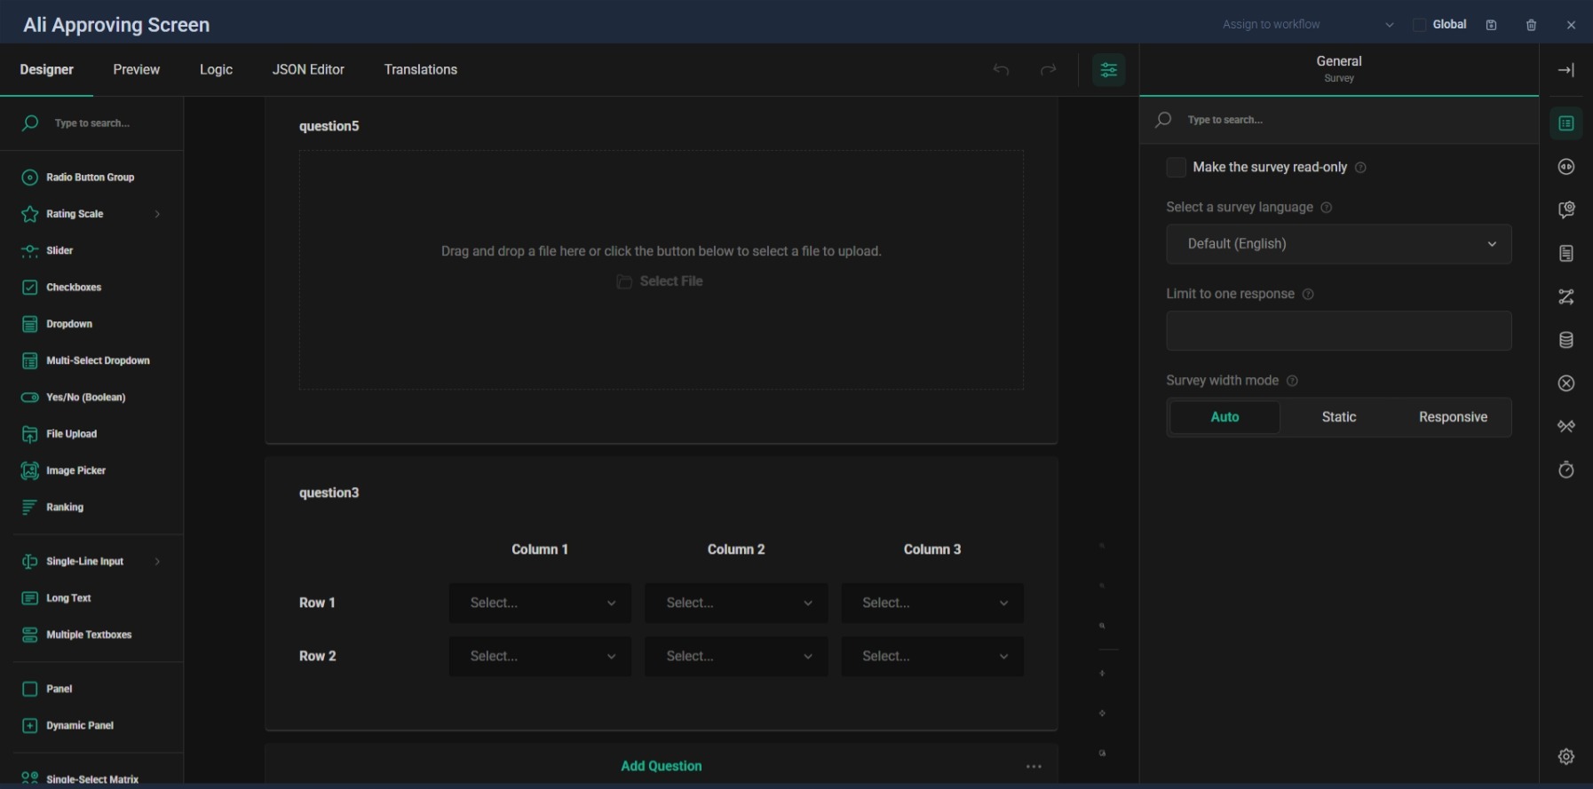This screenshot has height=789, width=1593.
Task: Collapse the property panel with arrow icon
Action: (1565, 70)
